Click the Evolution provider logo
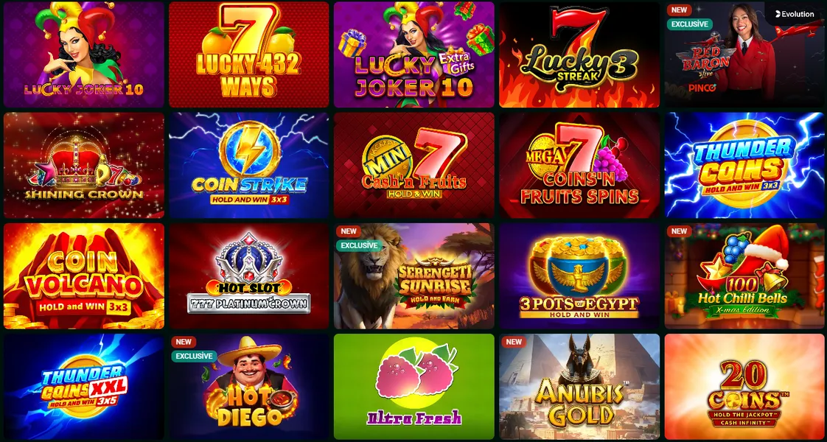827x442 pixels. point(793,14)
